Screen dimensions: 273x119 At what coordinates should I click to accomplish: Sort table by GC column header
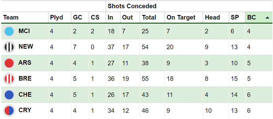click(77, 18)
